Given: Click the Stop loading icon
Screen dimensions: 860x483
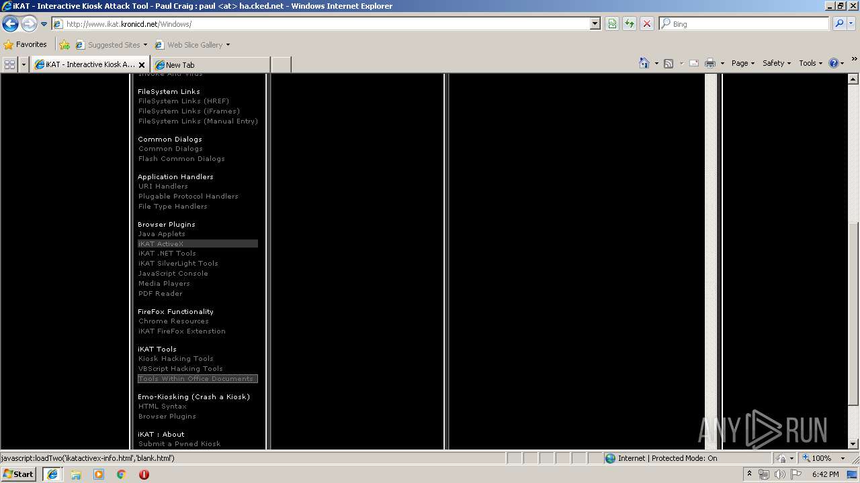Looking at the screenshot, I should (x=647, y=24).
